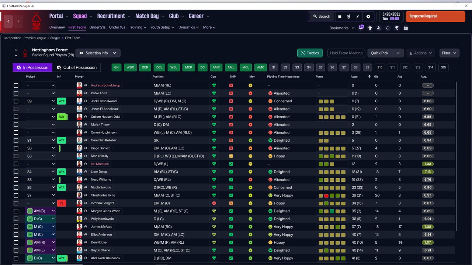
Task: Check the box for Malick Thiaw
Action: (16, 125)
